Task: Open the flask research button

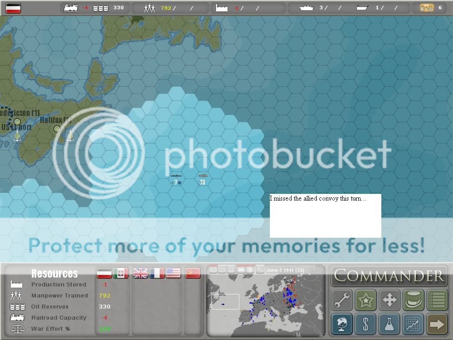Action: [389, 324]
